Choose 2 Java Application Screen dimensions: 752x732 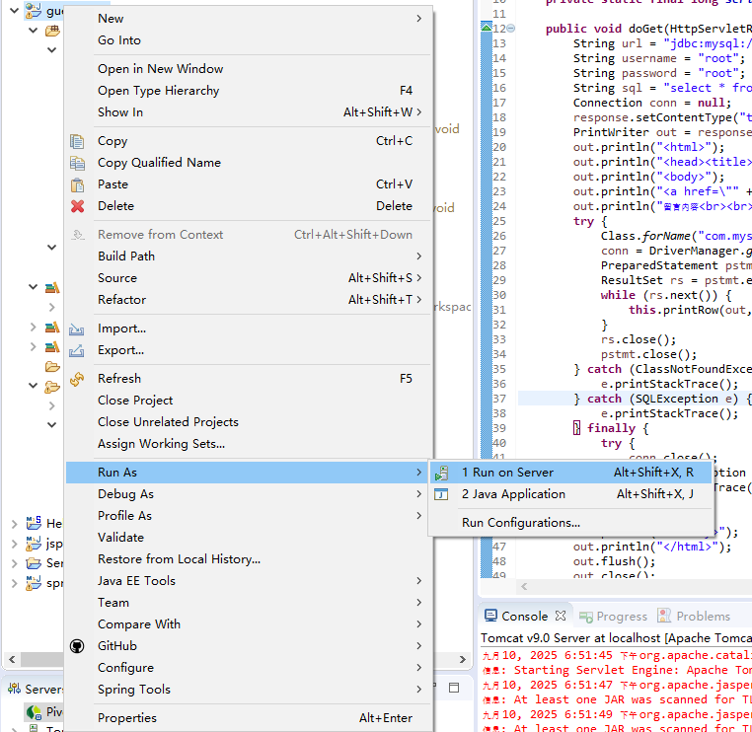point(571,494)
